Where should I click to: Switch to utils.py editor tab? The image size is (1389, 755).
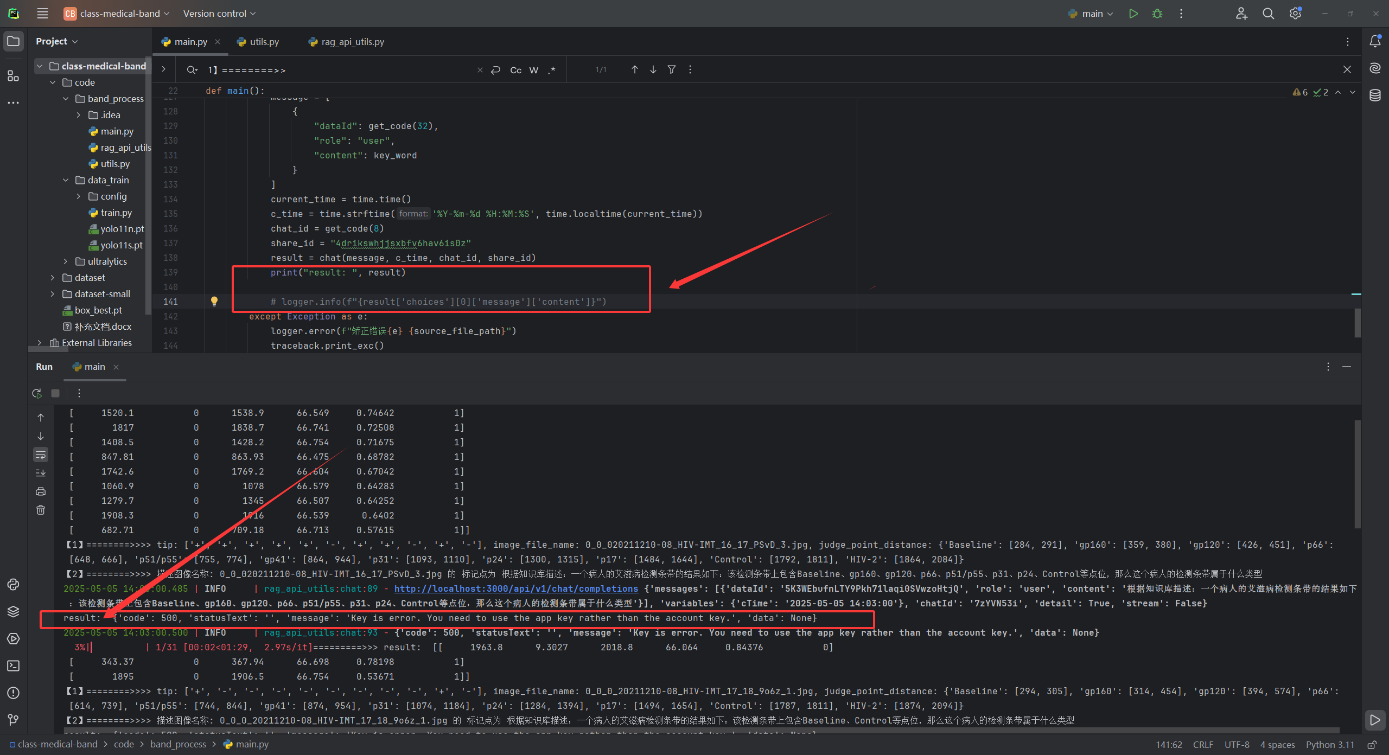264,42
